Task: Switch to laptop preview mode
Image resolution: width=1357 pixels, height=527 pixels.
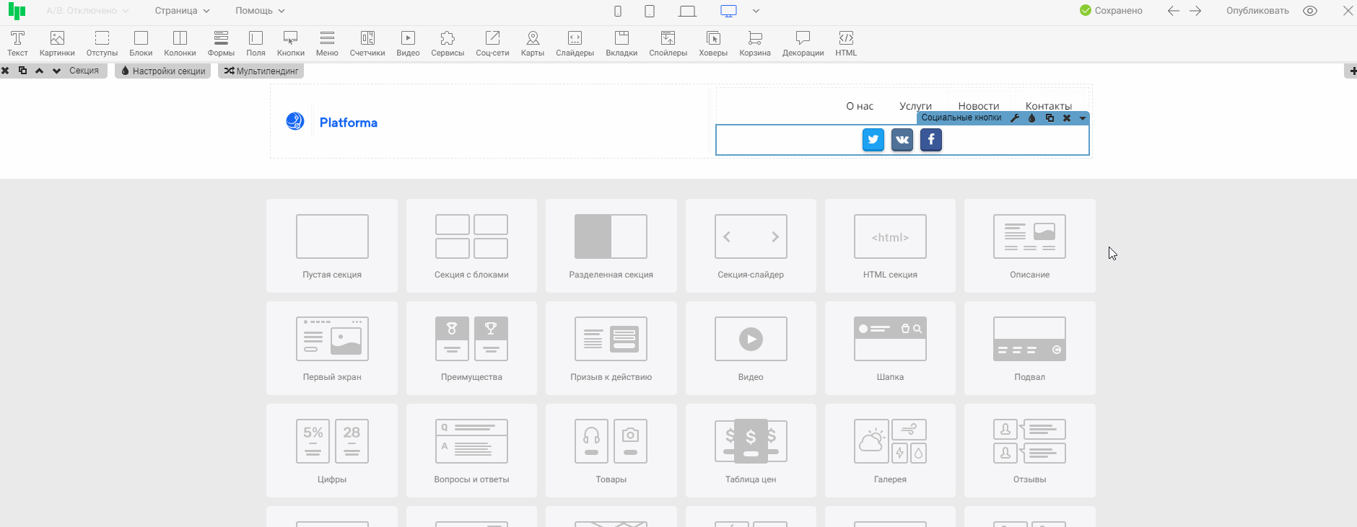Action: pyautogui.click(x=688, y=11)
